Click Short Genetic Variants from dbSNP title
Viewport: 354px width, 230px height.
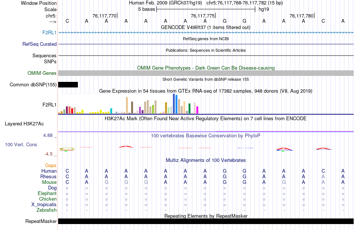coord(205,79)
